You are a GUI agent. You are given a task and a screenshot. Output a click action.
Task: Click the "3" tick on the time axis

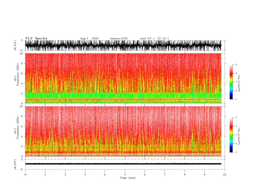[x=85, y=175]
